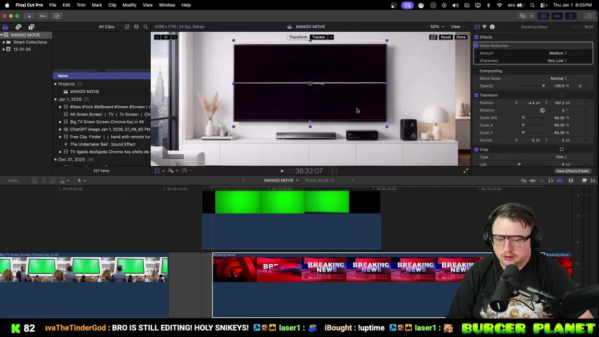Open MANGO MOVIE timeline title dropdown
This screenshot has height=337, width=599.
pos(281,180)
